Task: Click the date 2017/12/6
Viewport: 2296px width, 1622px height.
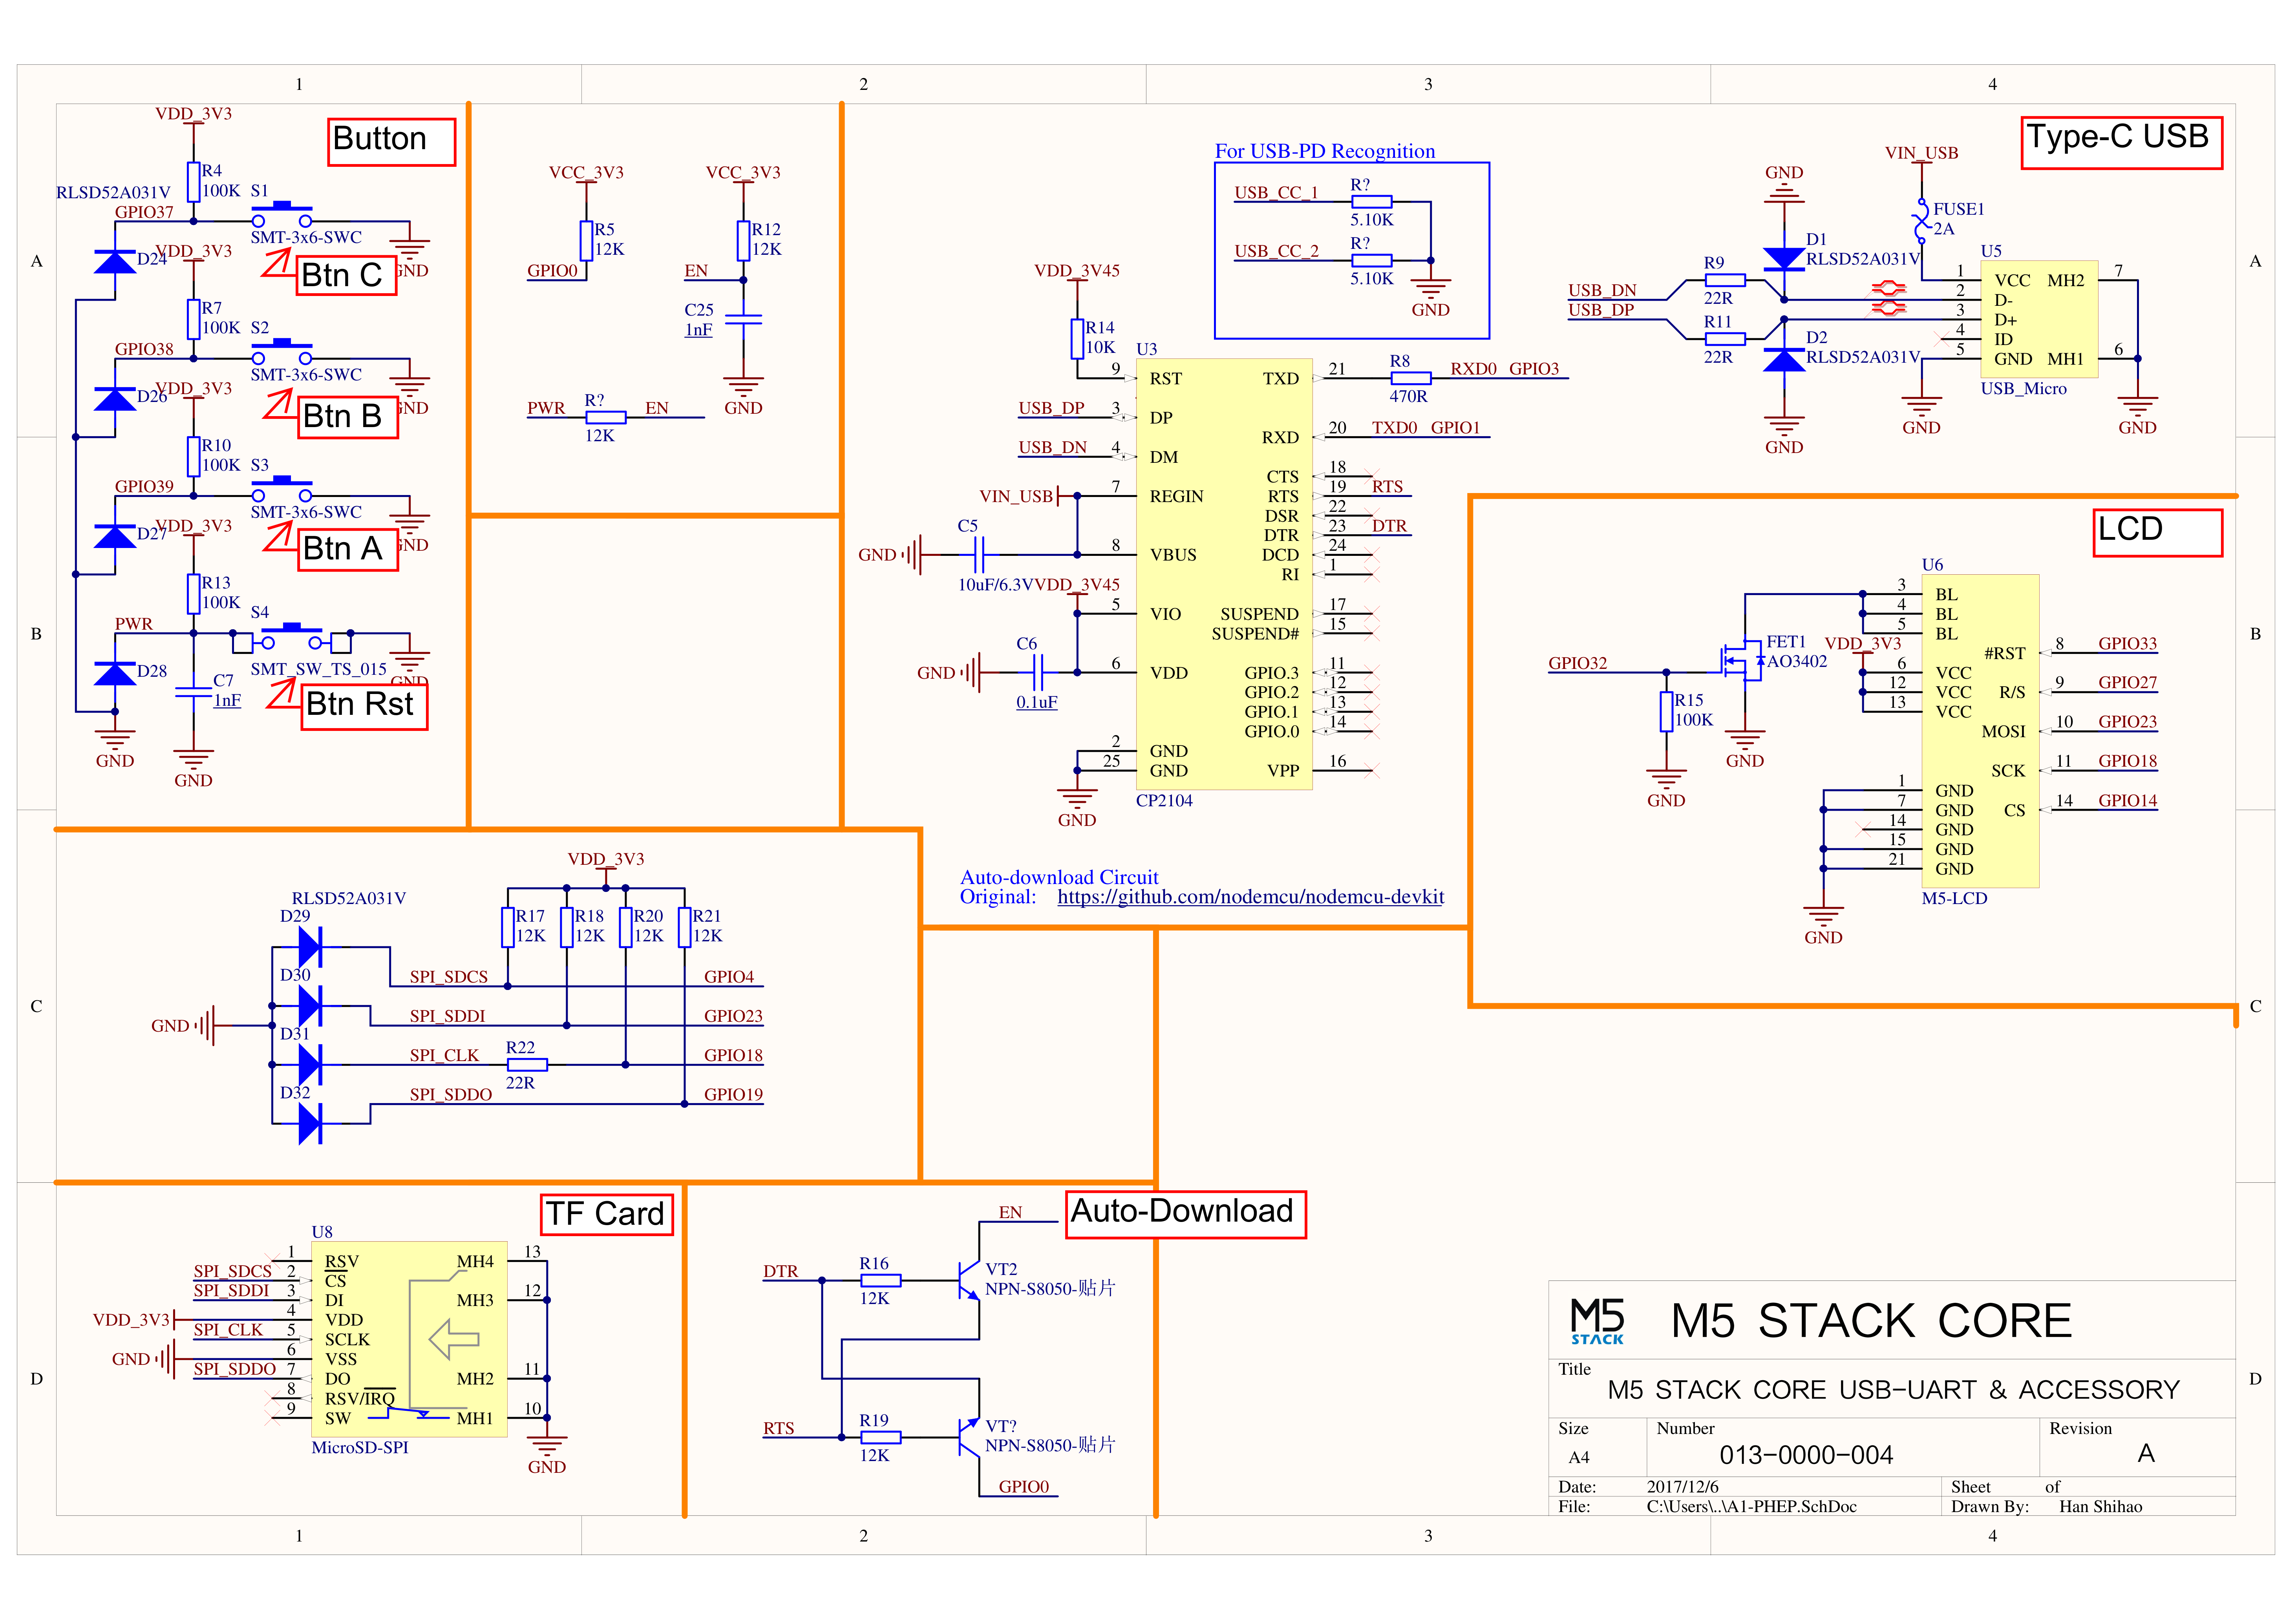Action: [1683, 1487]
